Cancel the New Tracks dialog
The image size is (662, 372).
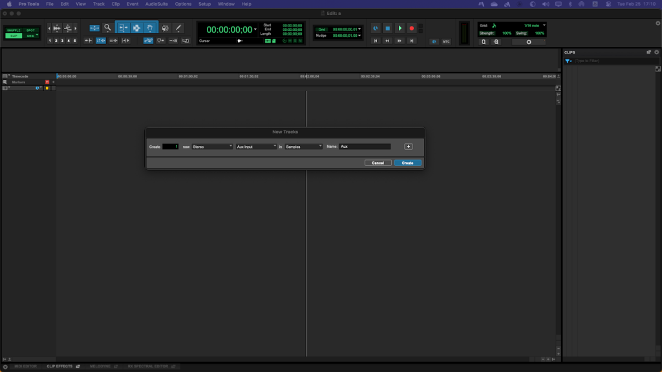(x=378, y=163)
